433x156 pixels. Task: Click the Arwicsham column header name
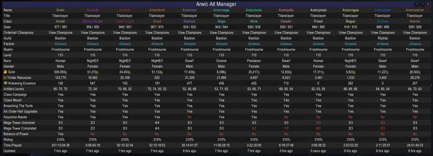383,10
